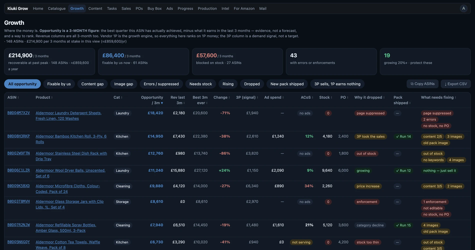Click the no keywords badge
Screen dimensions: 475x250
click(433, 160)
